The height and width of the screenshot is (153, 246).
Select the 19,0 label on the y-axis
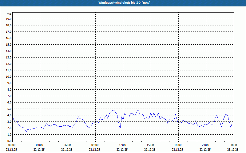pyautogui.click(x=9, y=19)
